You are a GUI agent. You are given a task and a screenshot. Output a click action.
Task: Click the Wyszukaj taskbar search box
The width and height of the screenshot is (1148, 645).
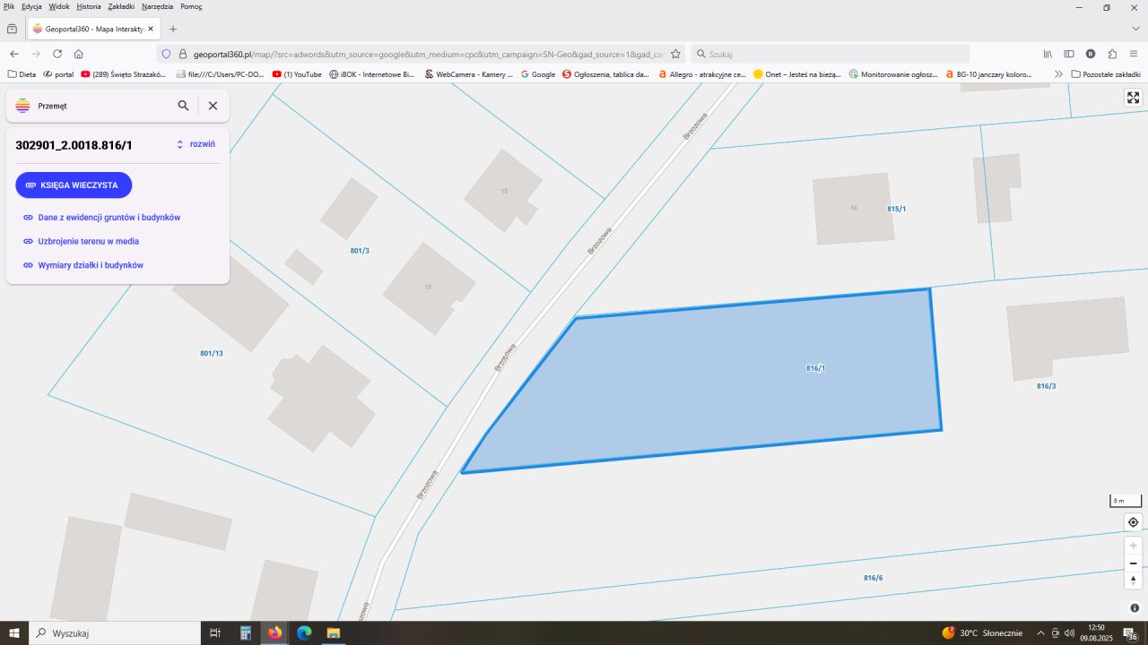pyautogui.click(x=115, y=633)
